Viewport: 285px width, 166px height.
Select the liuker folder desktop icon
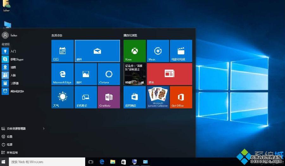coord(7,6)
